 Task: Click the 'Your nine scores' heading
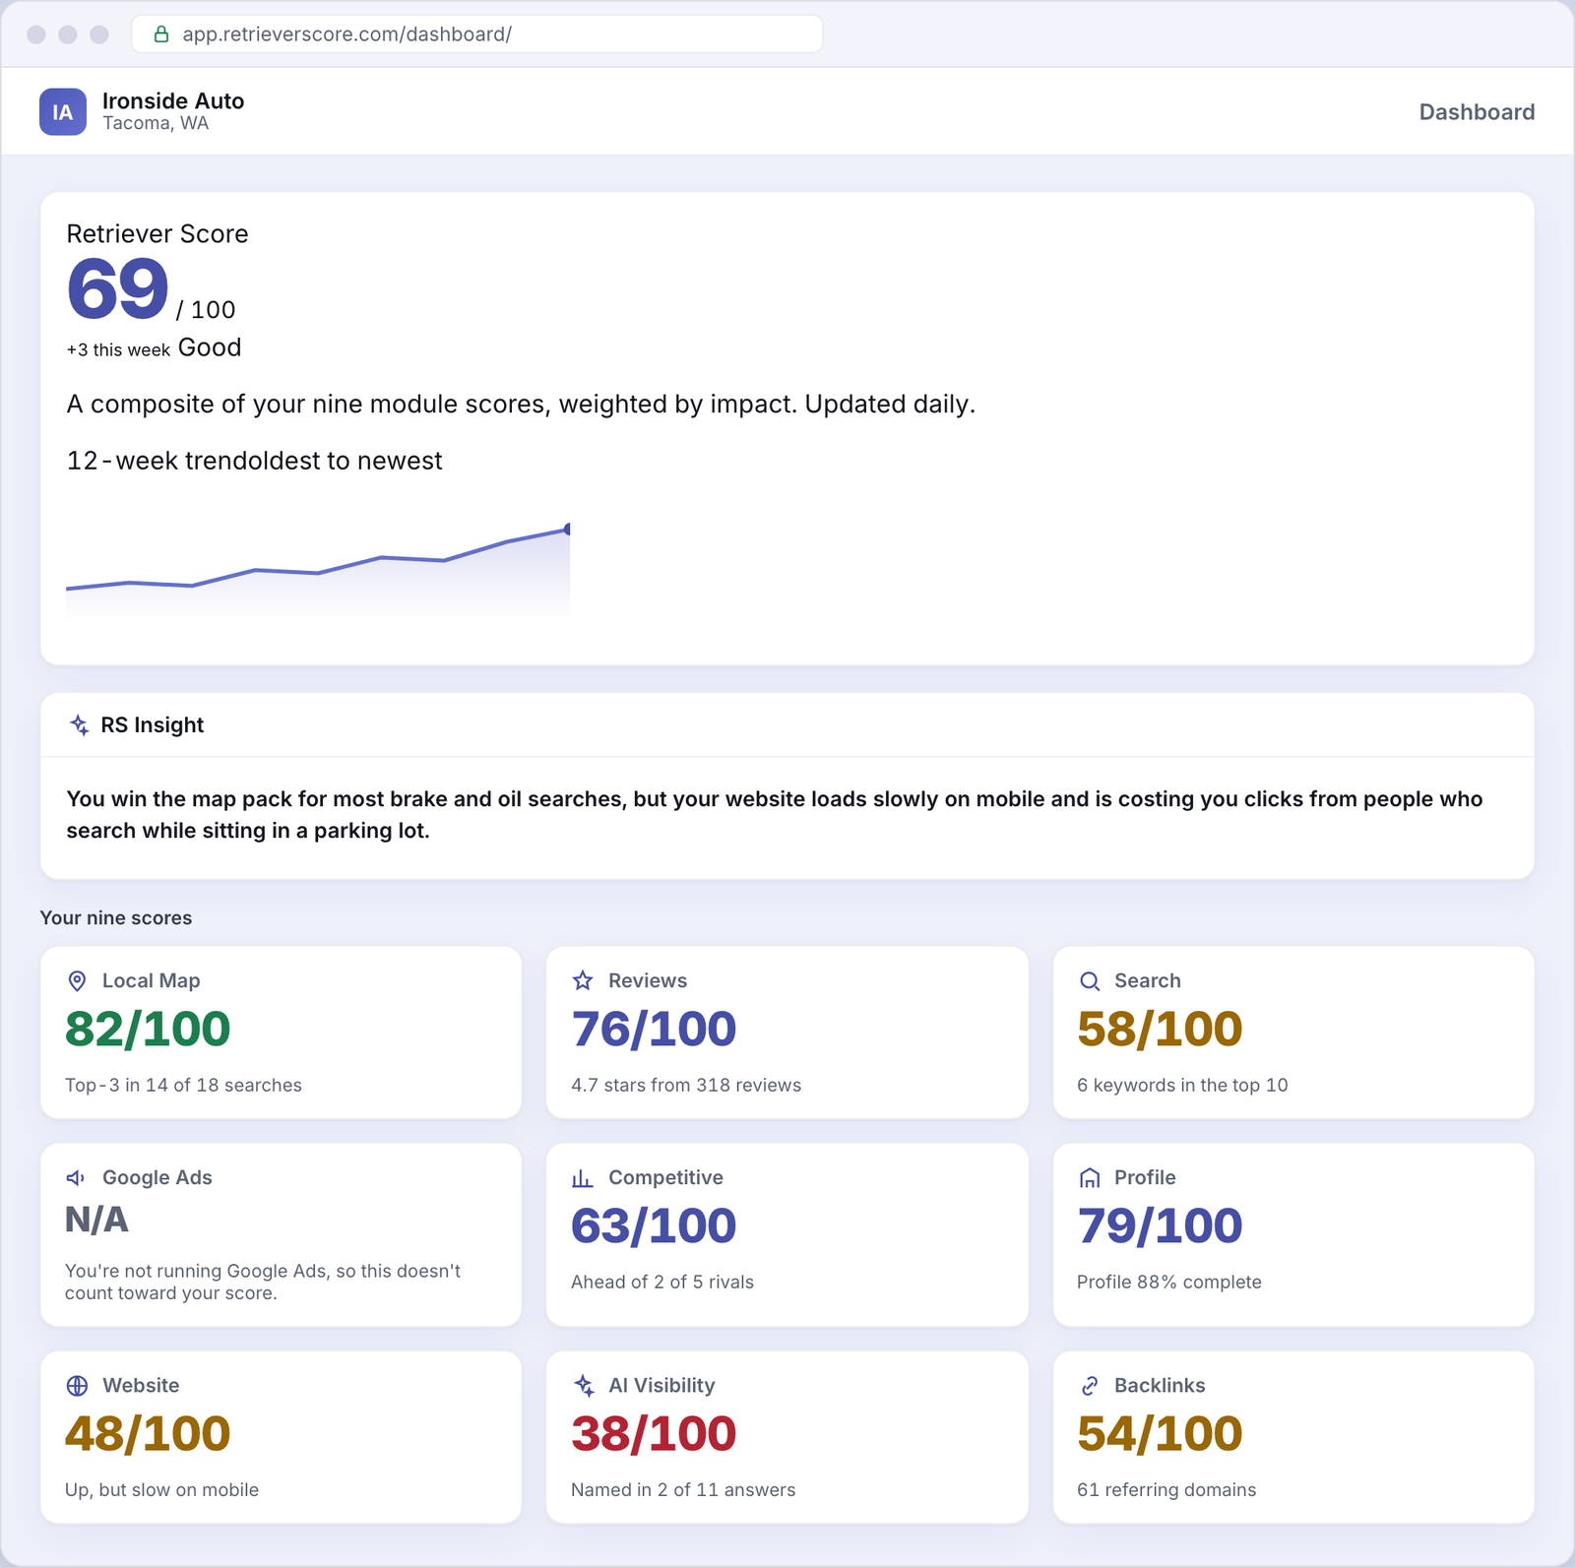[x=116, y=917]
